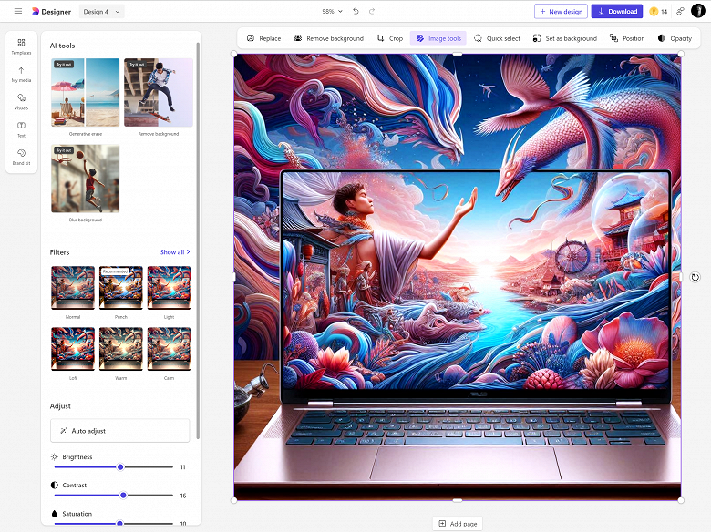Select the Crop tool
The height and width of the screenshot is (532, 711).
click(390, 38)
